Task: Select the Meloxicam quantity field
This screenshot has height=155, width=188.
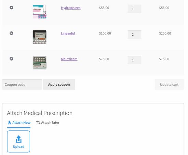Action: 134,60
